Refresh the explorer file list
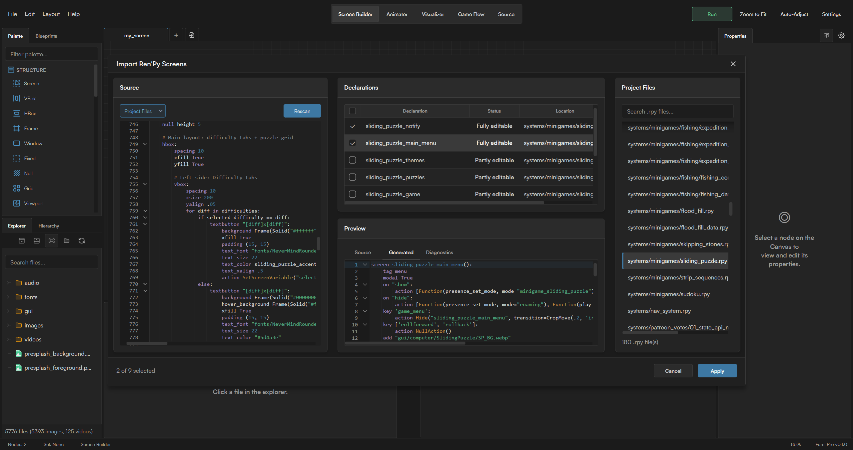 tap(82, 241)
